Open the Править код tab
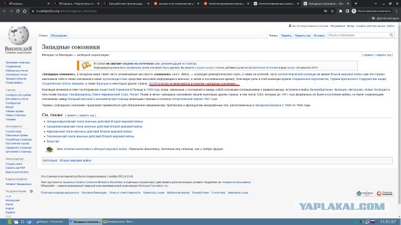Viewport: 401px width, 225px height. pos(303,36)
